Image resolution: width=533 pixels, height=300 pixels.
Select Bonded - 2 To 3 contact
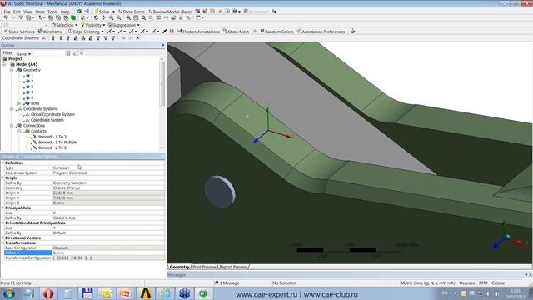pos(52,147)
